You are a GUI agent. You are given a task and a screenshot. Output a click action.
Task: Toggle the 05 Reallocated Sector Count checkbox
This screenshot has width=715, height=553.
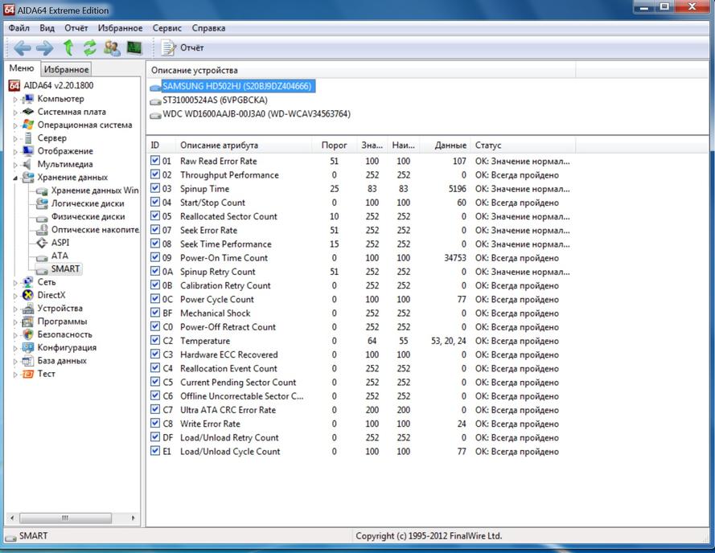155,215
